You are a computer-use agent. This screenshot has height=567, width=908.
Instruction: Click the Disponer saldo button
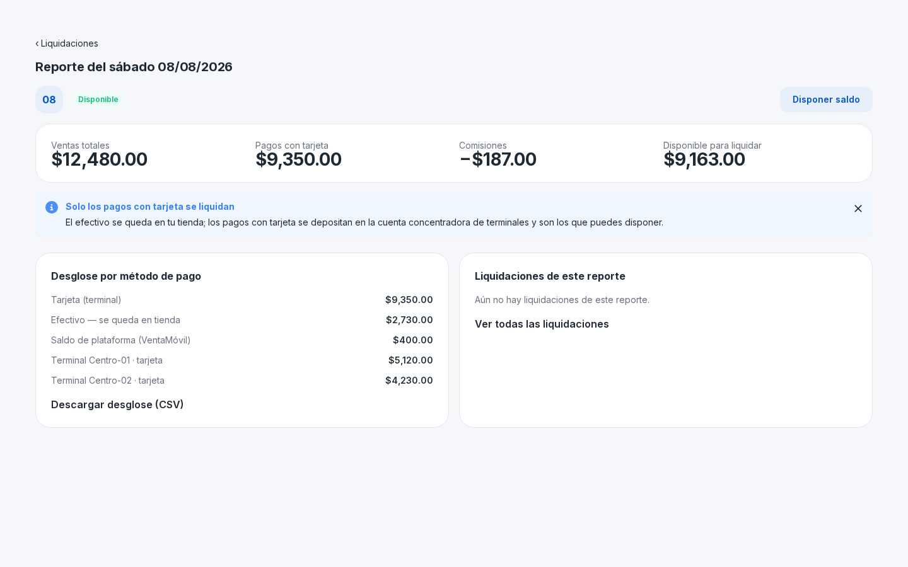point(826,100)
